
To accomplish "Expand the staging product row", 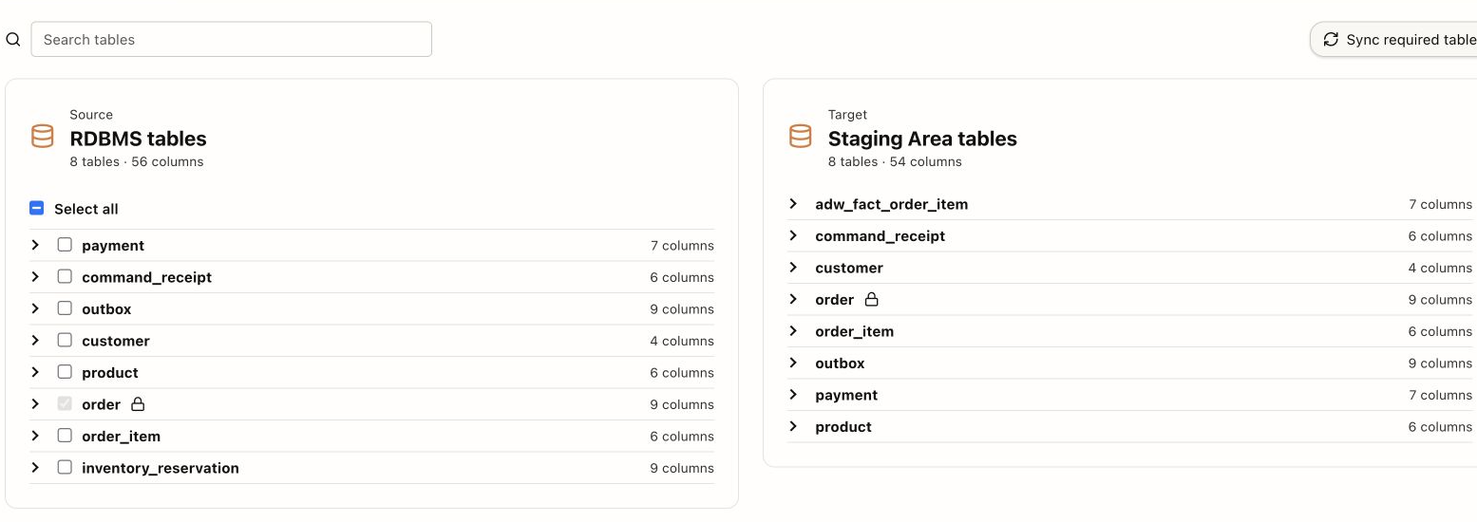I will coord(793,426).
